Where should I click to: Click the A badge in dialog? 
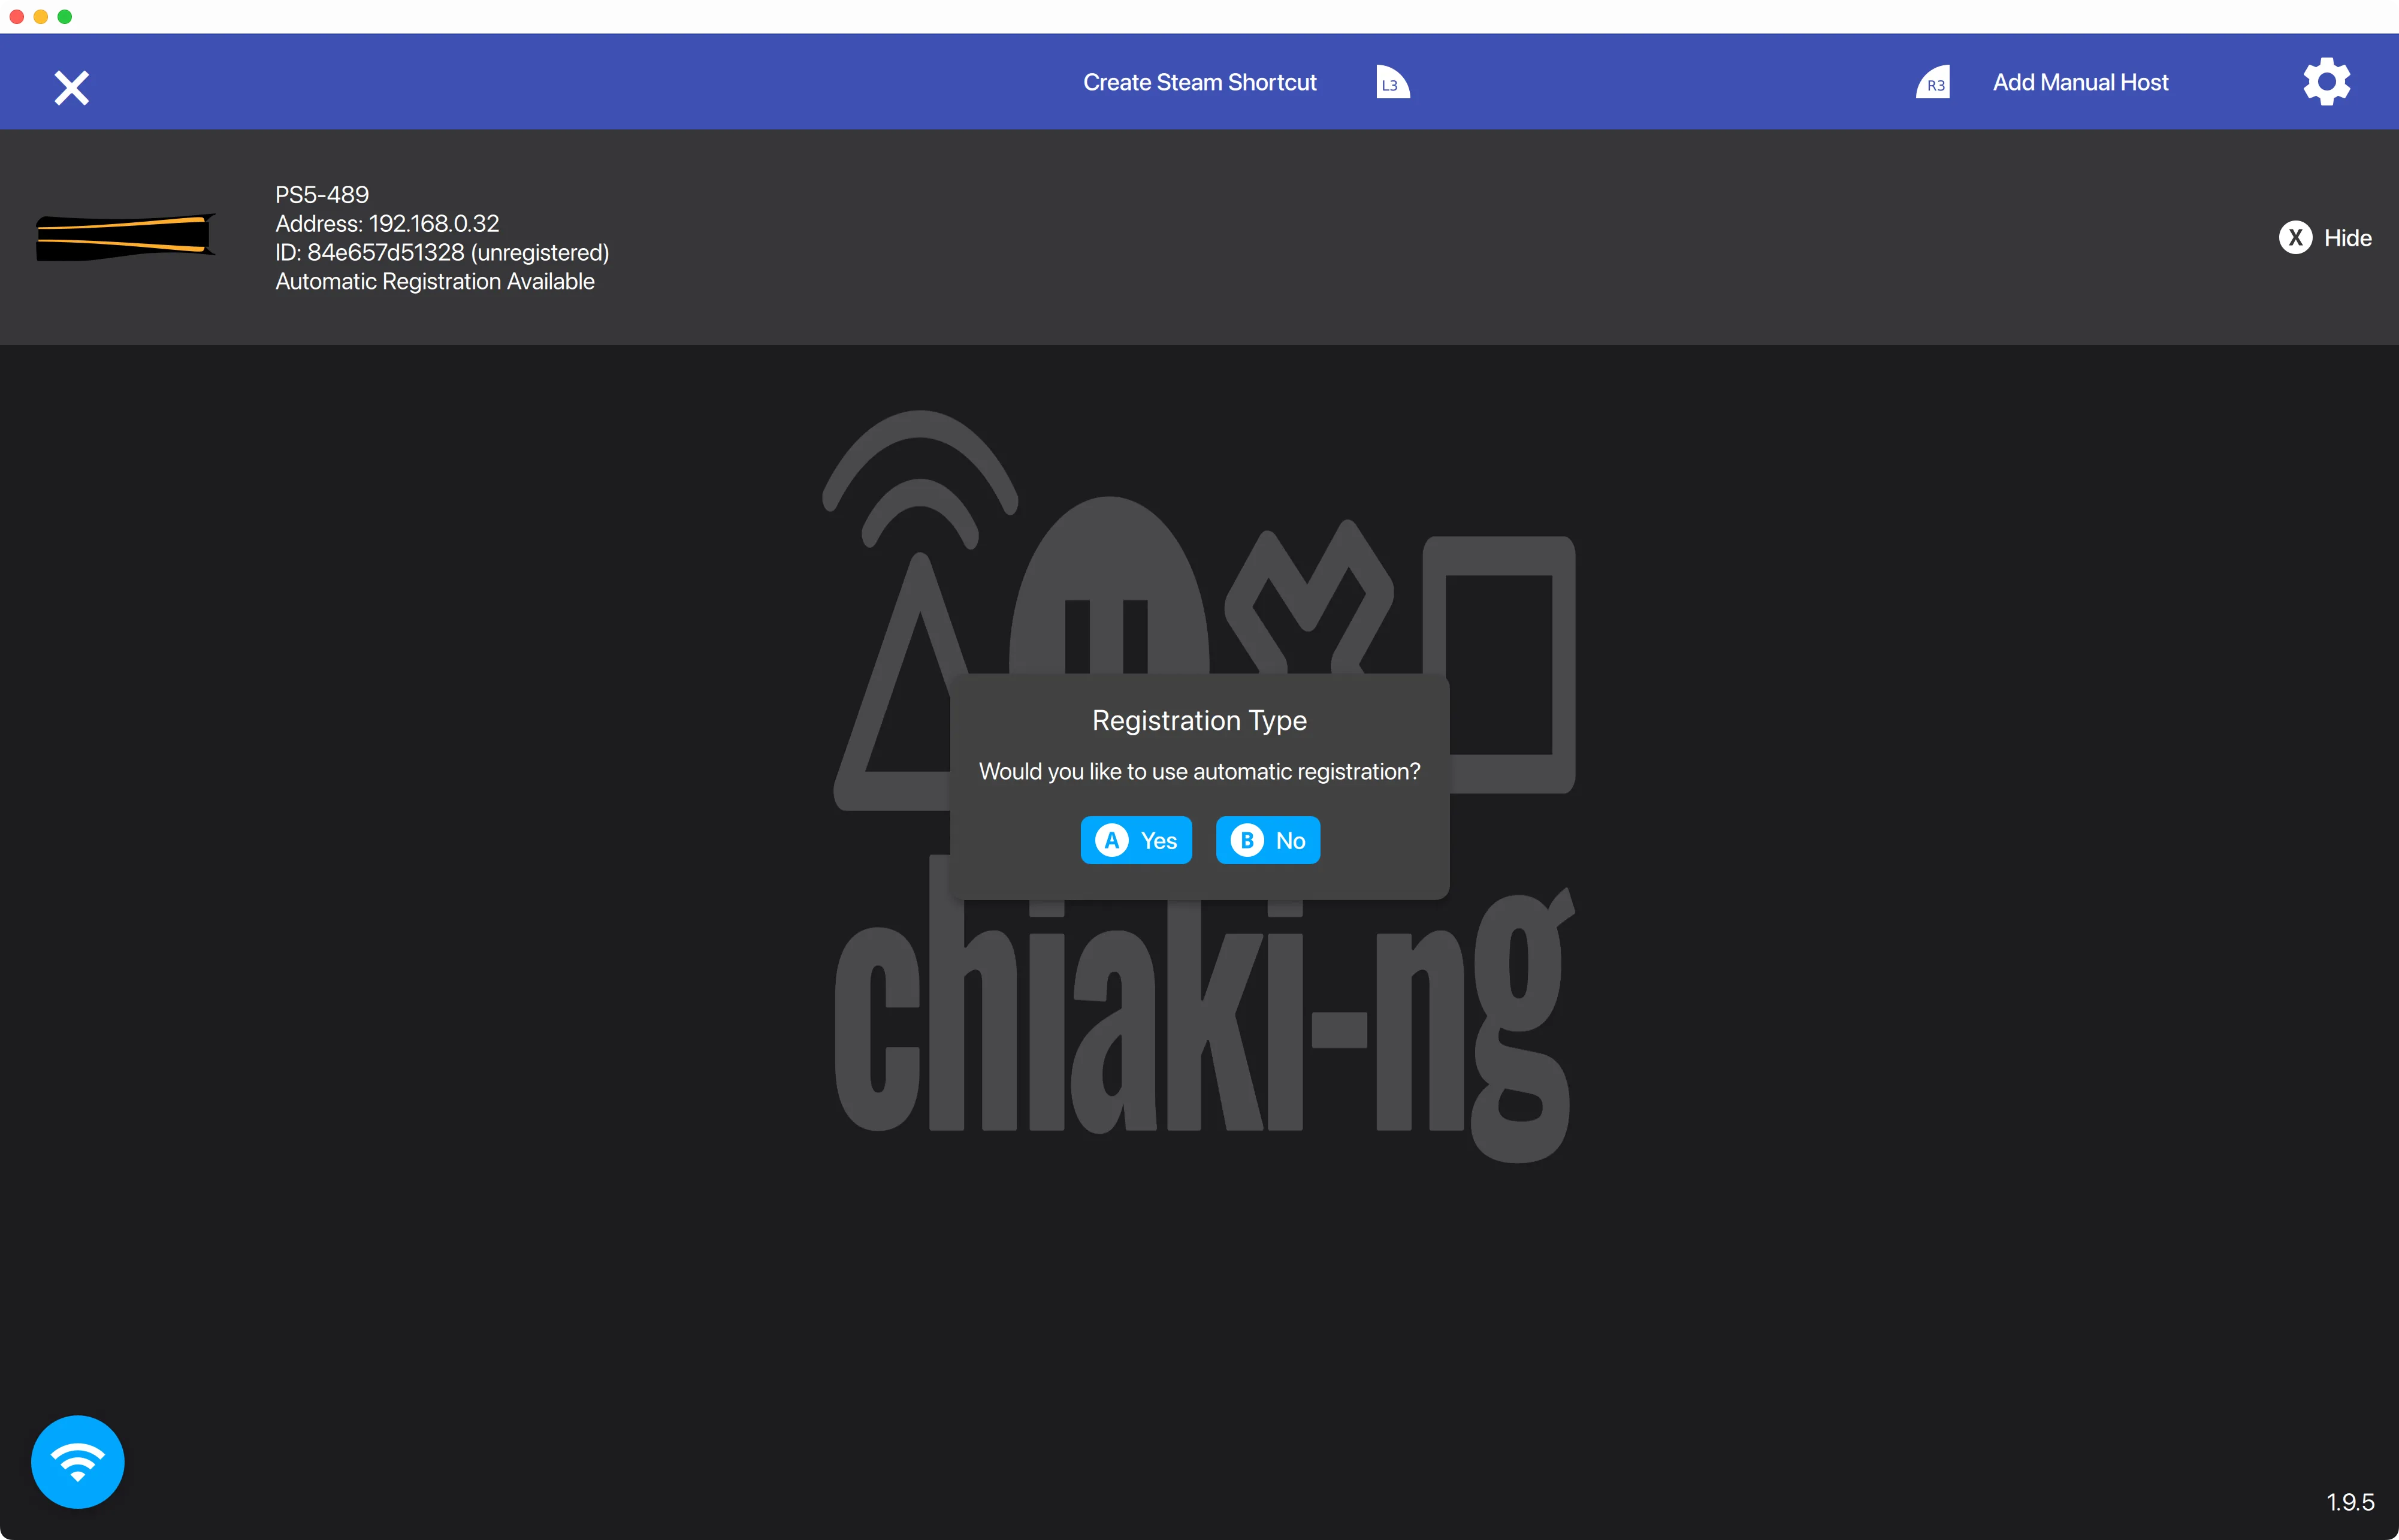1111,840
